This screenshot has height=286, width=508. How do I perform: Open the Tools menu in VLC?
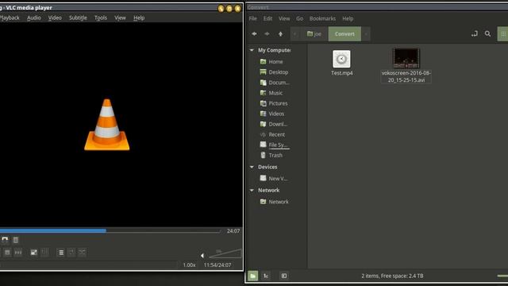(101, 17)
